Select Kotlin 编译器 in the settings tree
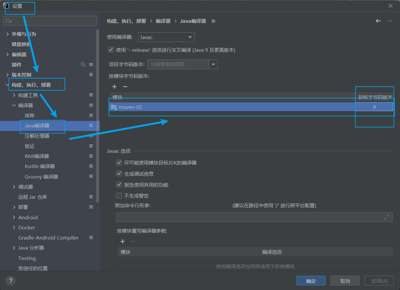This screenshot has height=290, width=400. [40, 166]
